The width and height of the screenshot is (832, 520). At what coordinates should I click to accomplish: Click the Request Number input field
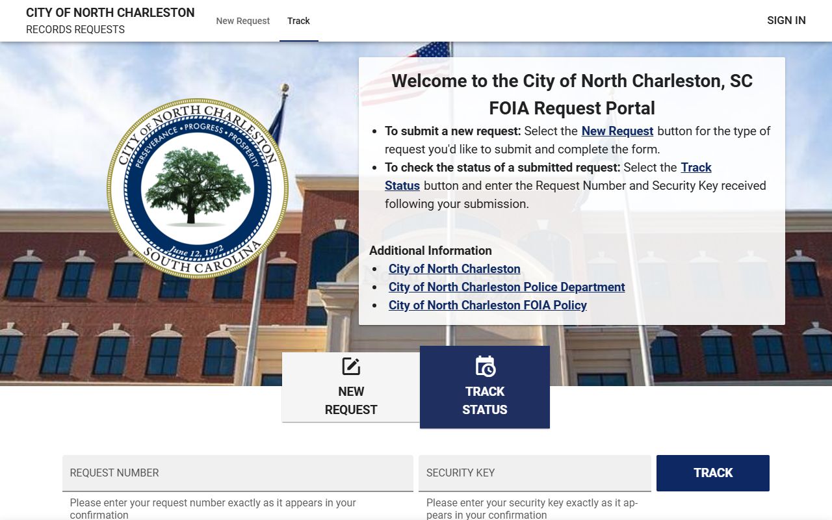tap(238, 473)
